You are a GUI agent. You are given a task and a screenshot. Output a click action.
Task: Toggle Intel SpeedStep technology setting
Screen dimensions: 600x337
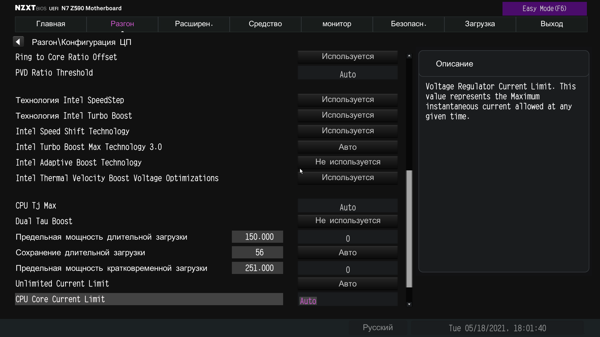tap(347, 100)
